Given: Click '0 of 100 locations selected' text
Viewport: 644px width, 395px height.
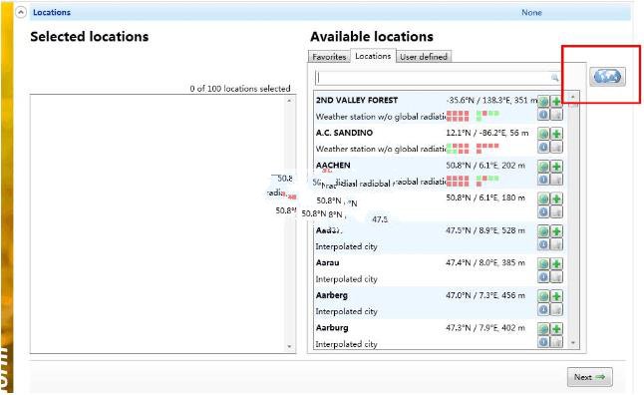Looking at the screenshot, I should [x=240, y=89].
